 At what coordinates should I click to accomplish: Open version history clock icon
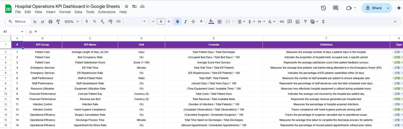323,8
